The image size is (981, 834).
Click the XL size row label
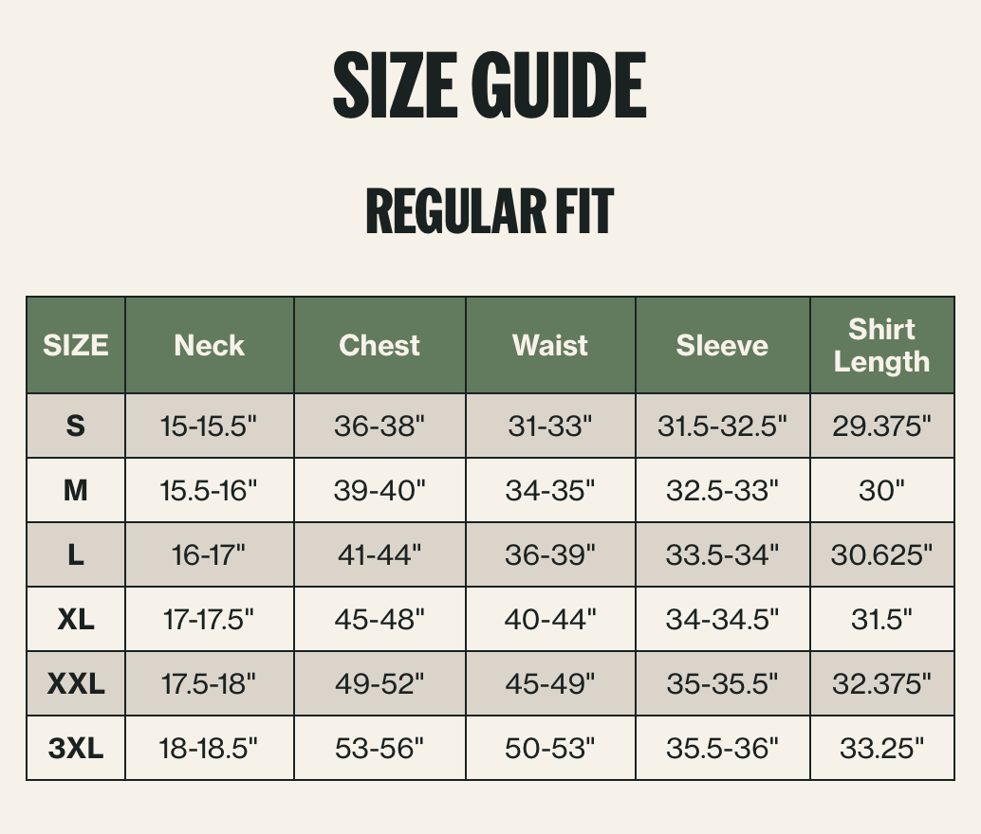tap(76, 619)
